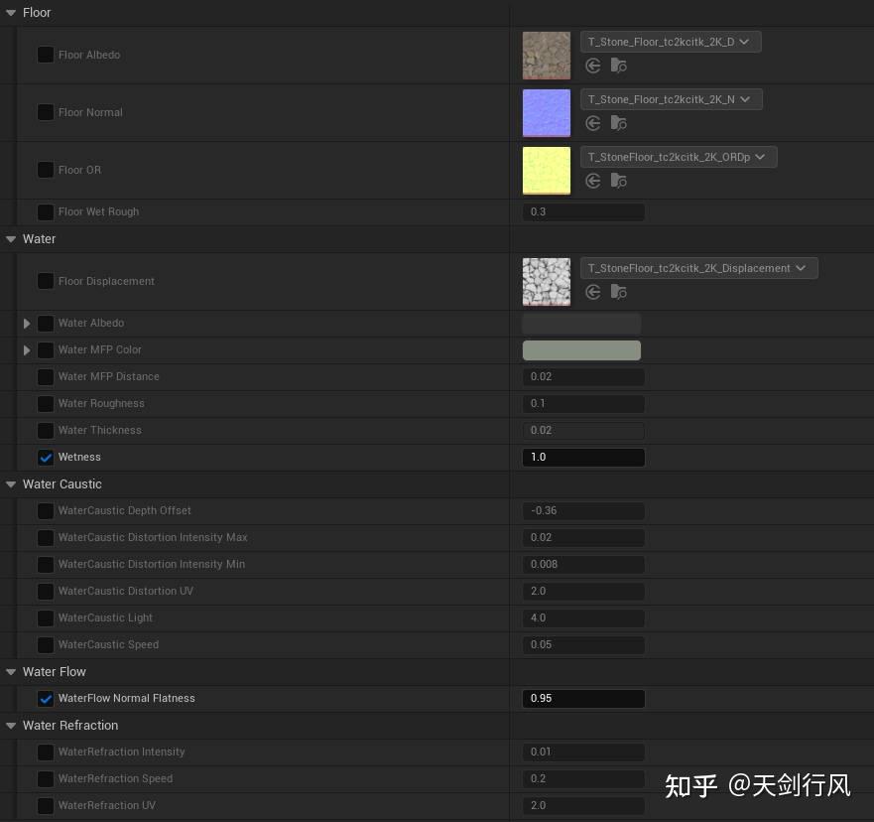This screenshot has height=822, width=874.
Task: Expand the Water Albedo parameter
Action: tap(26, 323)
